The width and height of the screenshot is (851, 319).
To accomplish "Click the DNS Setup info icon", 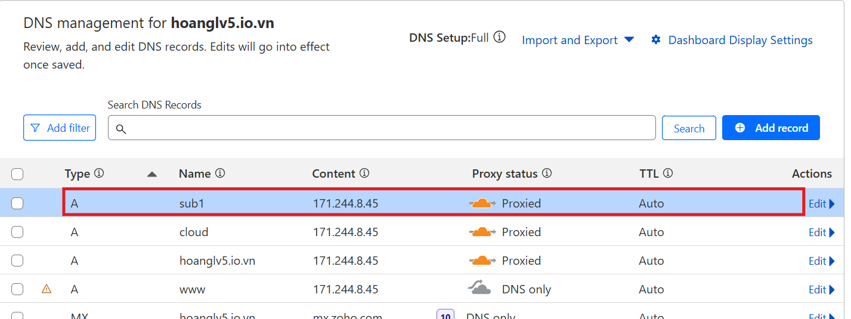I will point(500,38).
